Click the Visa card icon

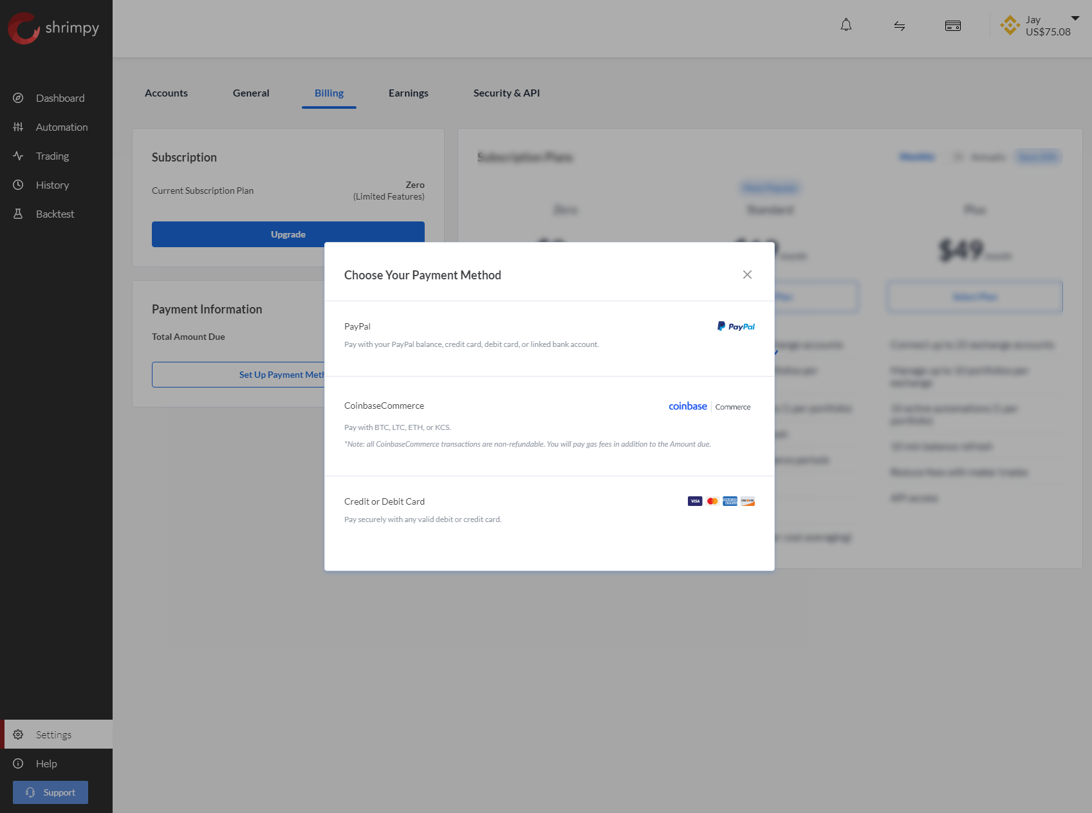tap(695, 501)
